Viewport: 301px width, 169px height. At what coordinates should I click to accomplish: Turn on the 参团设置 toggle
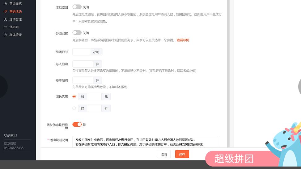tap(77, 33)
